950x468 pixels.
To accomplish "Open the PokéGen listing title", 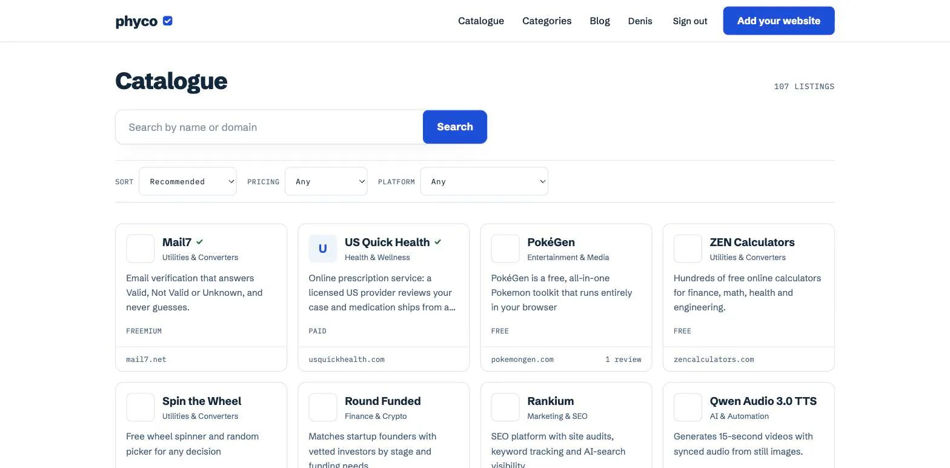I will click(551, 242).
